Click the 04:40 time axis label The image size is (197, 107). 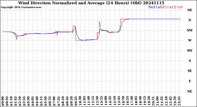(37, 101)
